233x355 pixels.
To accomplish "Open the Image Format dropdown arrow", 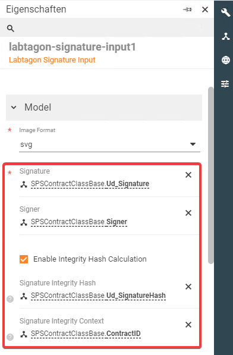I will point(193,144).
